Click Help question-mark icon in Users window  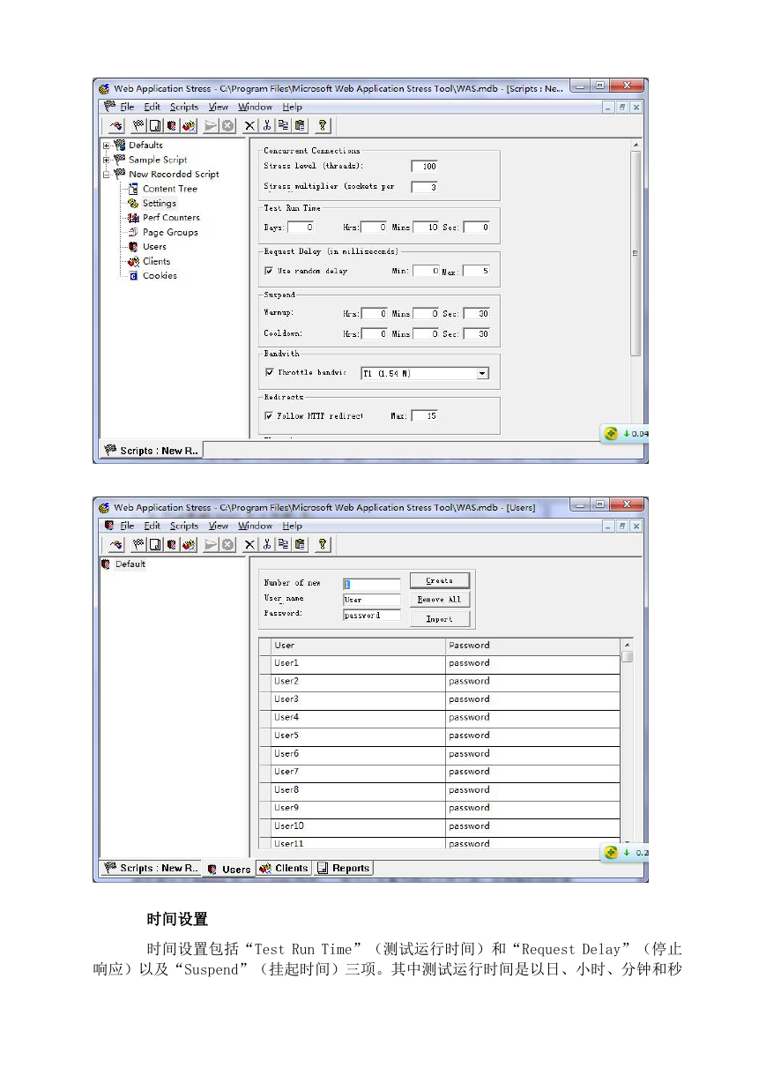click(x=323, y=544)
